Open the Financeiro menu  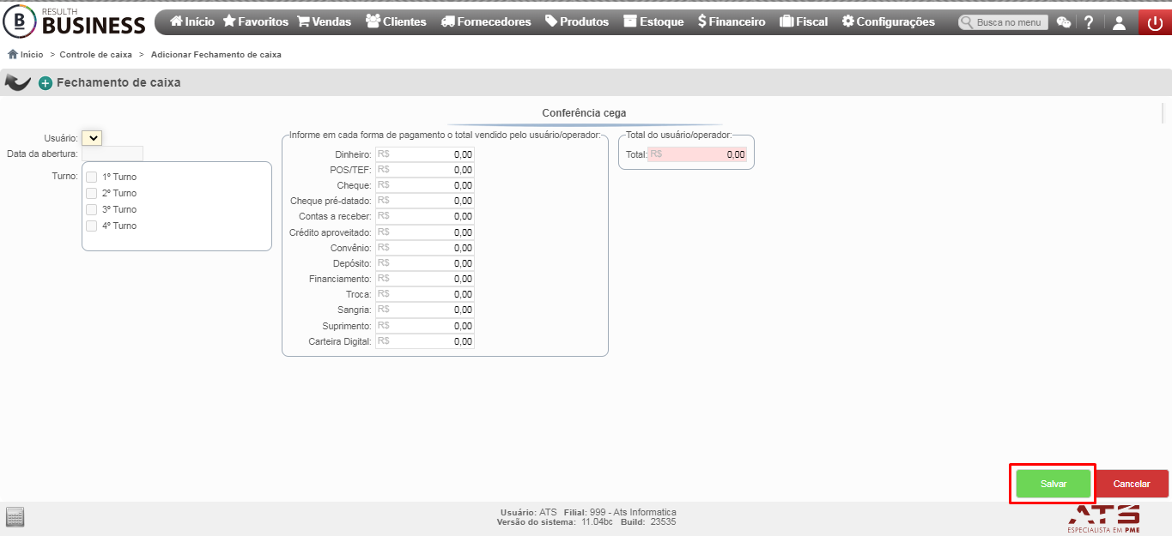tap(732, 21)
